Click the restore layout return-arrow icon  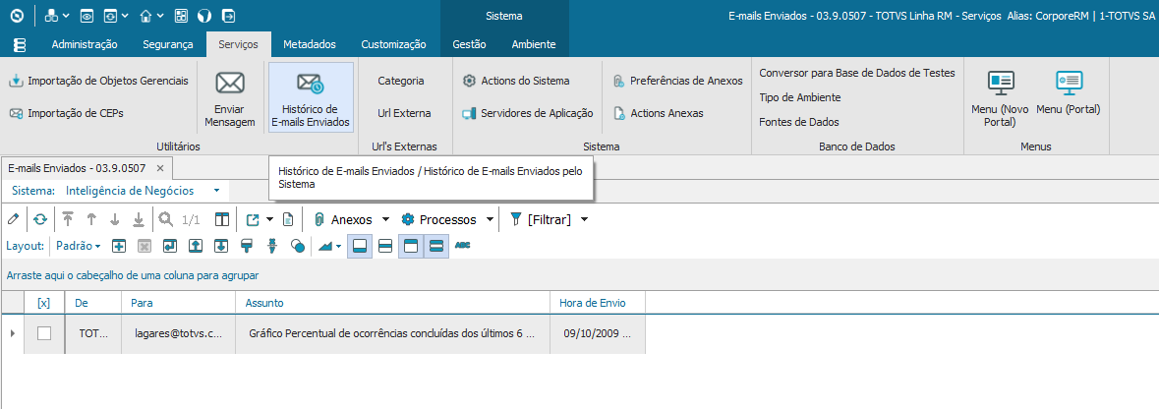click(x=170, y=246)
